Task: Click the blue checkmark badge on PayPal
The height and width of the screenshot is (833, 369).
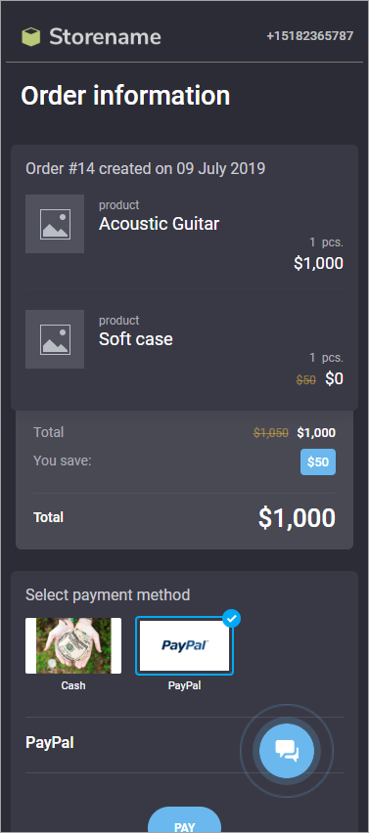Action: click(231, 618)
